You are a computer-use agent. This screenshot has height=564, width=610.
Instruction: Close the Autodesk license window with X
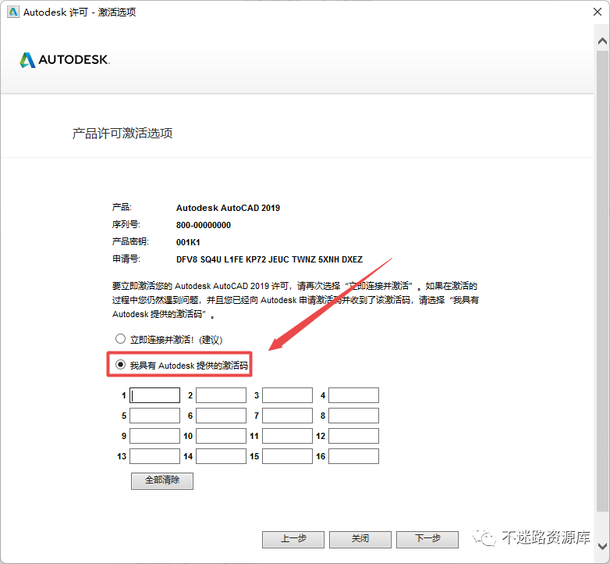click(x=598, y=12)
